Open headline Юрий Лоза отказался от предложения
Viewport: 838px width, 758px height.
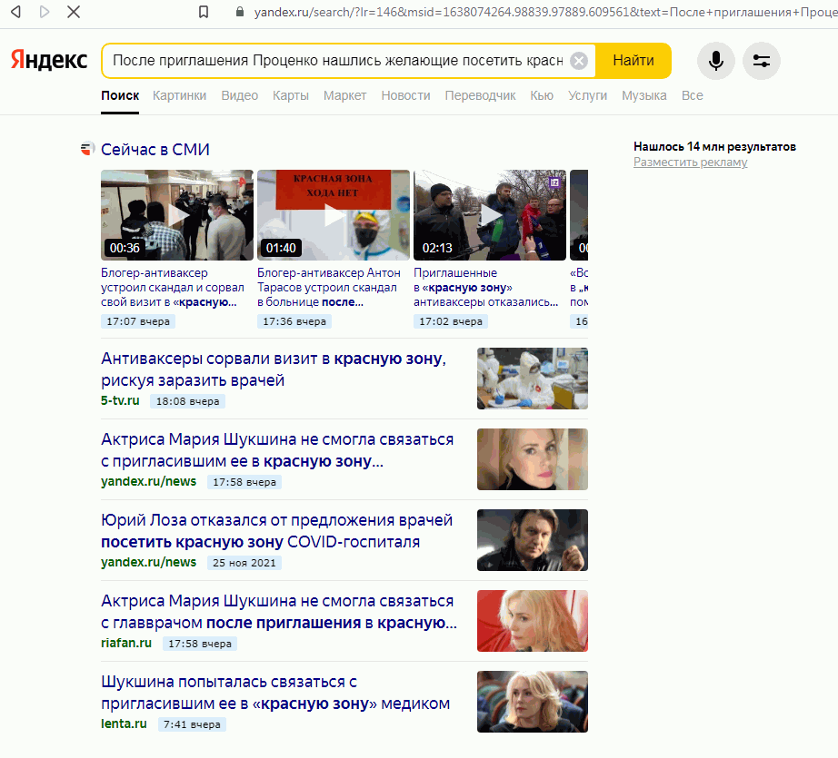pos(277,531)
